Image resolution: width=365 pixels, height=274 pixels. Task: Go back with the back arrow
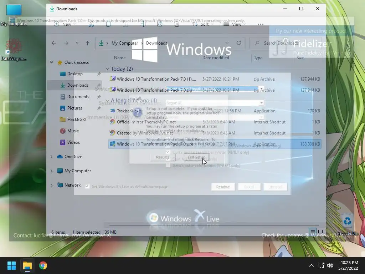(x=54, y=43)
